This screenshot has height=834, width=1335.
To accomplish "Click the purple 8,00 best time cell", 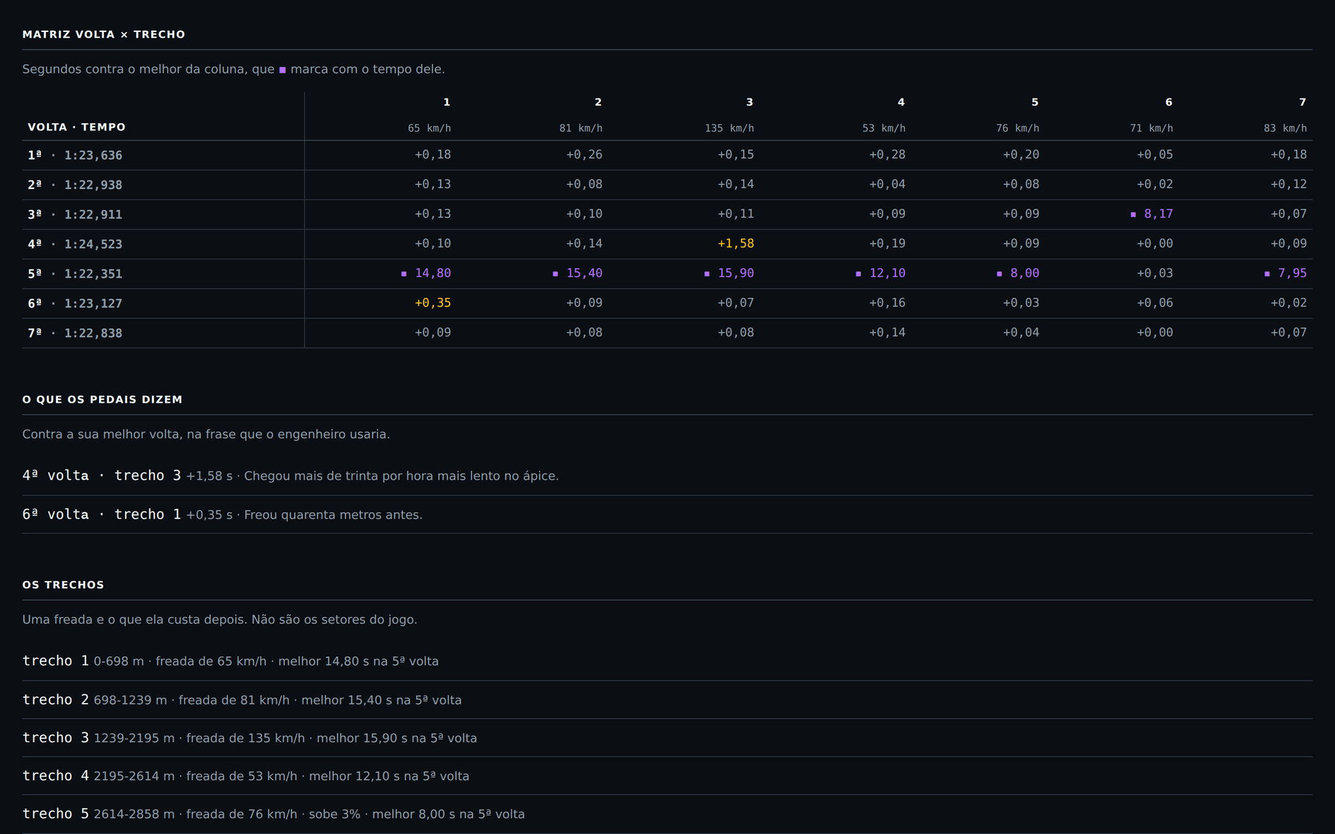I will coord(1018,273).
